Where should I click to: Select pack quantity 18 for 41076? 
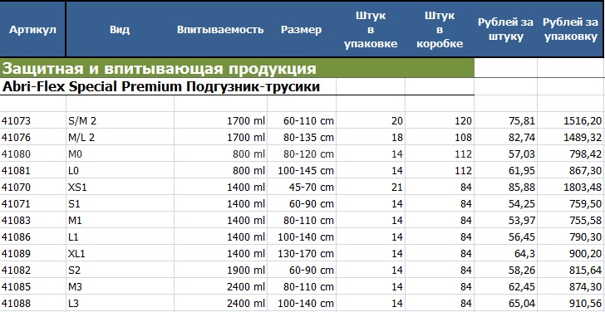coord(371,138)
